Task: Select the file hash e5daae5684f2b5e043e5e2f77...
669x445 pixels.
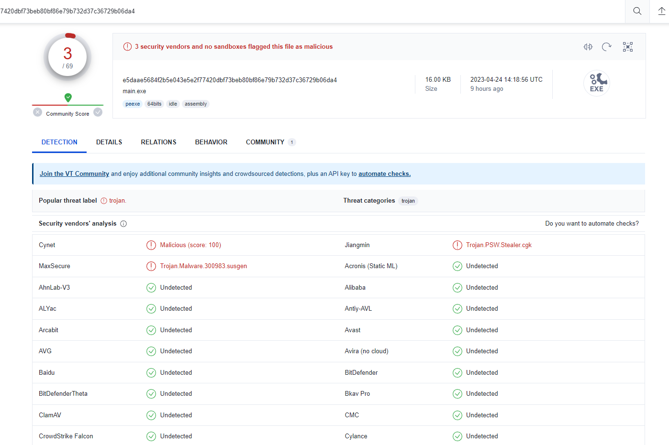Action: 230,80
